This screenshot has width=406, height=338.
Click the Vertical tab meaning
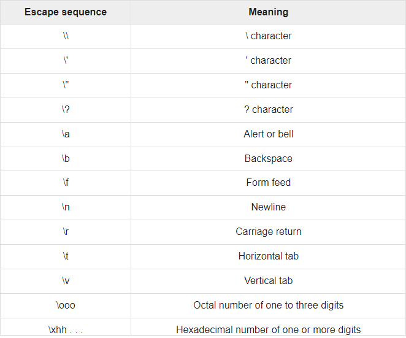[x=268, y=281]
